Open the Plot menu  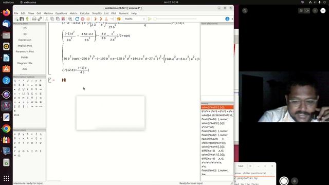(114, 13)
